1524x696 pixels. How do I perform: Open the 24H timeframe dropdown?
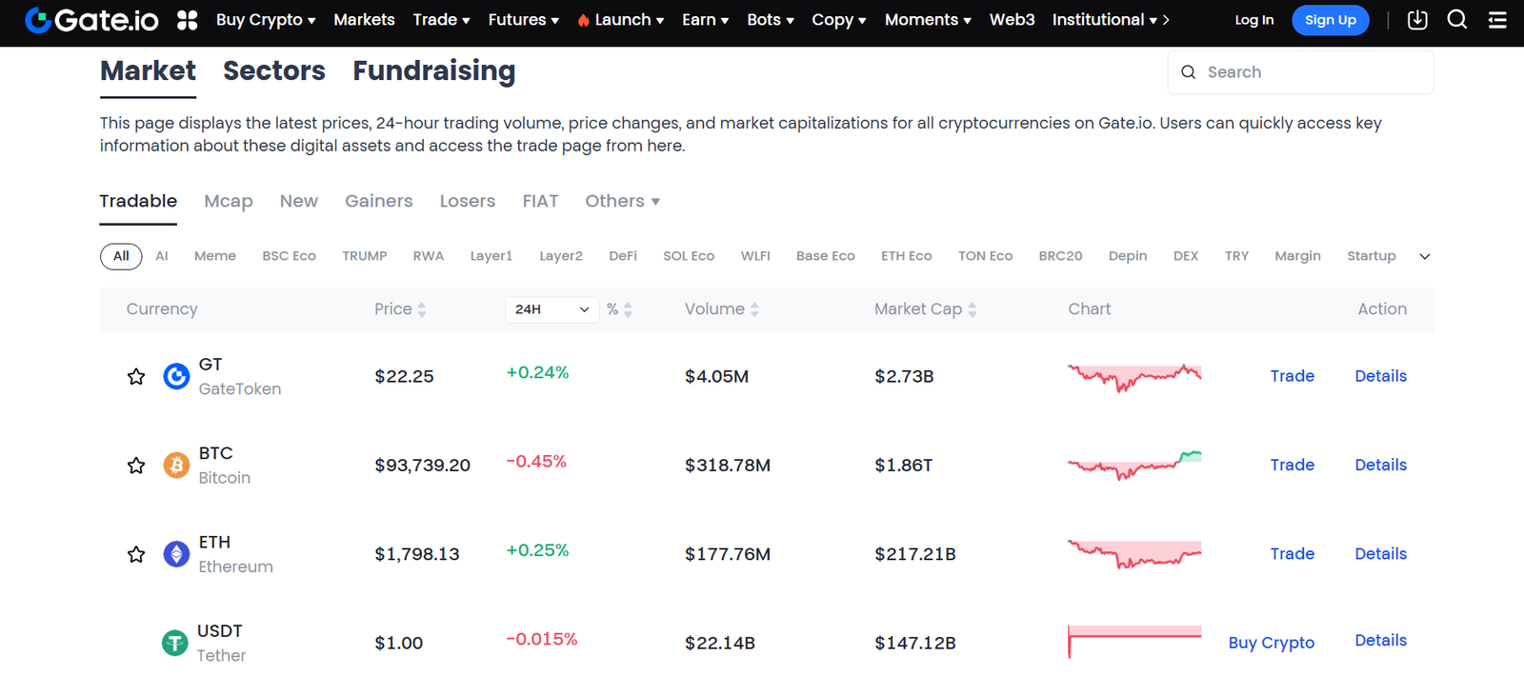point(551,308)
